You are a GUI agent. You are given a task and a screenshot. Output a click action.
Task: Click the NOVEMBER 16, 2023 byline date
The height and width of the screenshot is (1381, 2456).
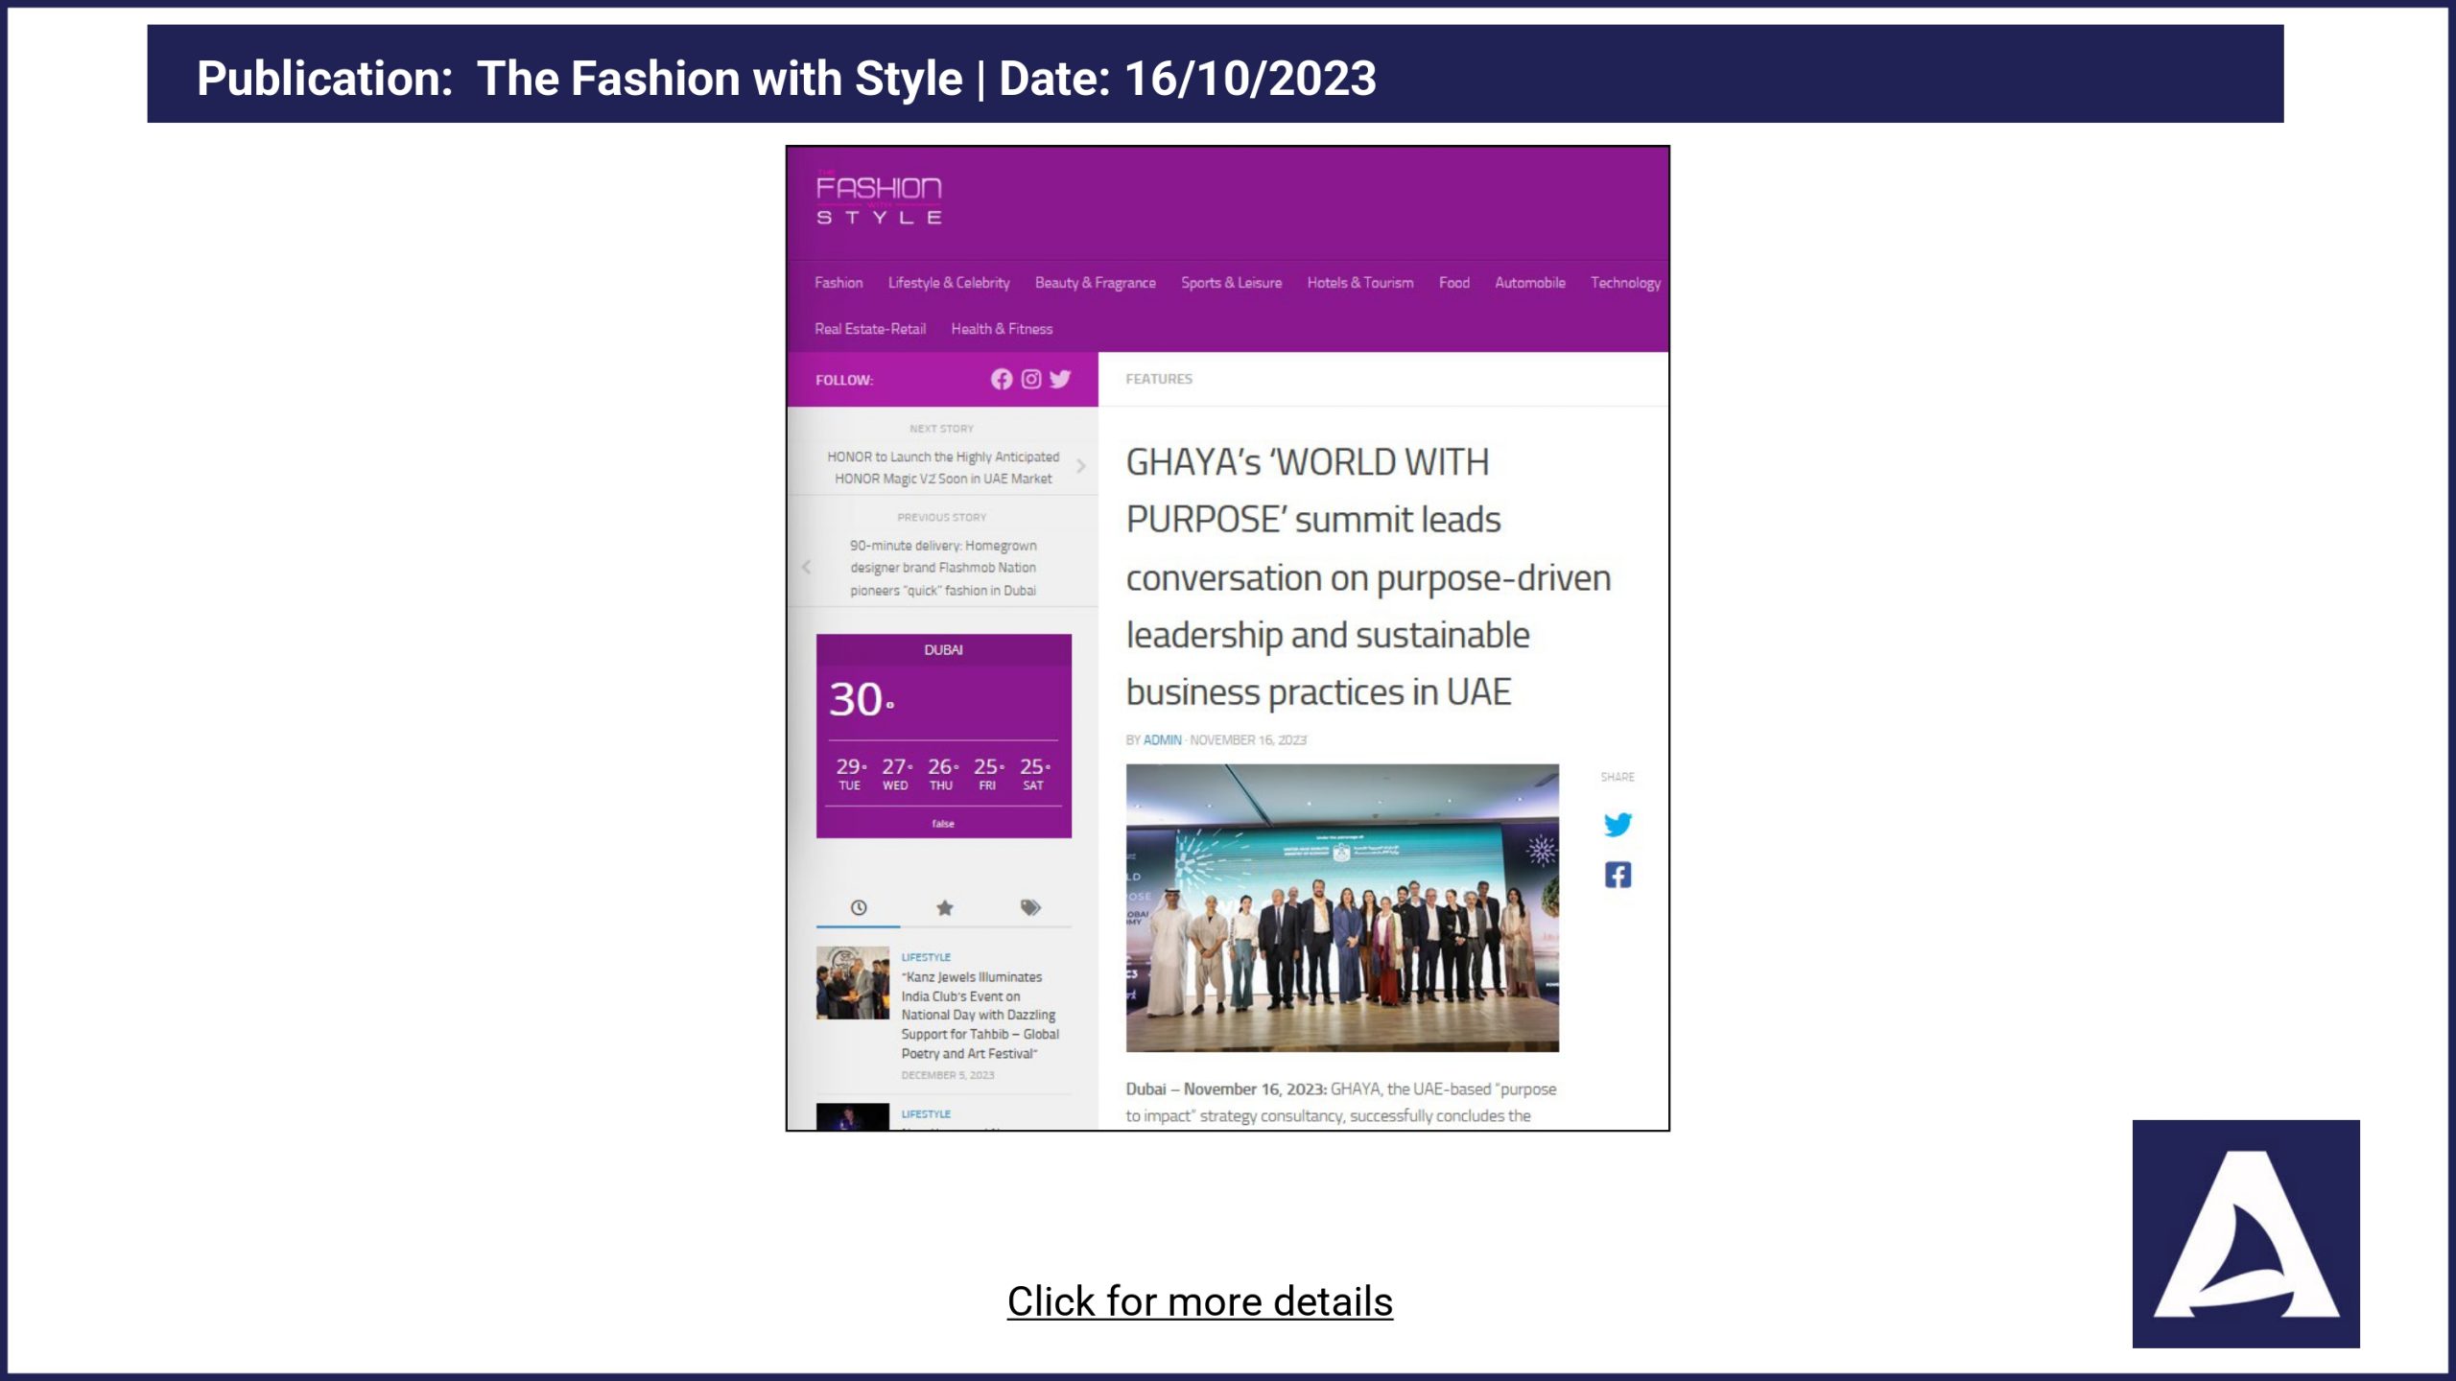(1248, 740)
